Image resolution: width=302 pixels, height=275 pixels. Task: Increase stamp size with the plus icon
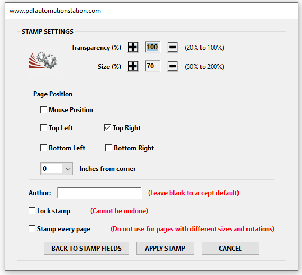click(133, 66)
